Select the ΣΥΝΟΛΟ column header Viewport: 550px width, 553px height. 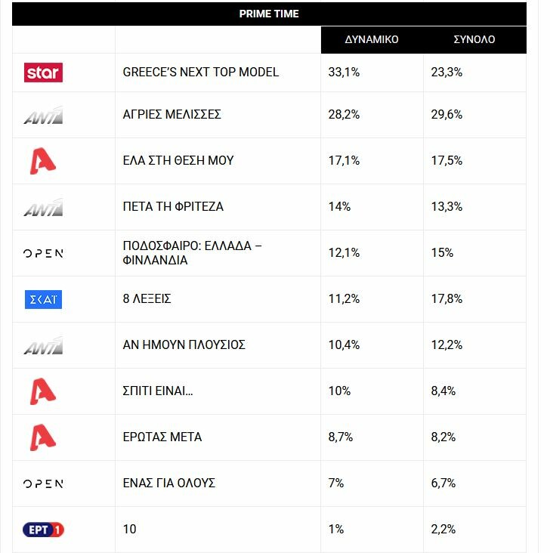474,39
